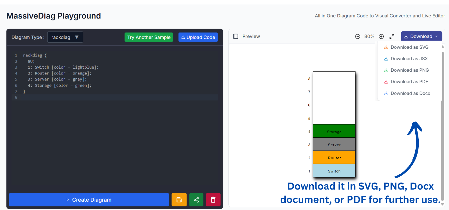Click the yellow save diagram icon
449x210 pixels.
pyautogui.click(x=179, y=200)
